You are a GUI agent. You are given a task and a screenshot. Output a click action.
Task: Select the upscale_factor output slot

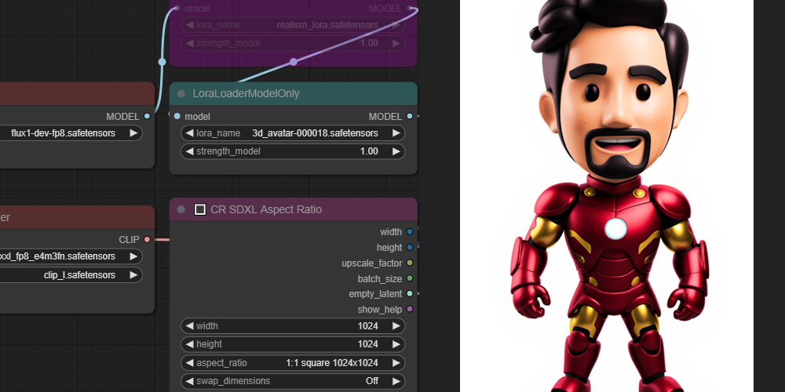point(410,263)
